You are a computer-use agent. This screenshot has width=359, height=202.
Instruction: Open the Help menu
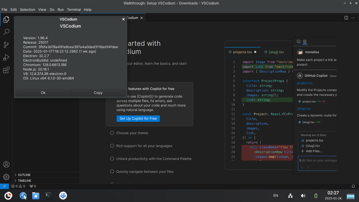pyautogui.click(x=88, y=9)
